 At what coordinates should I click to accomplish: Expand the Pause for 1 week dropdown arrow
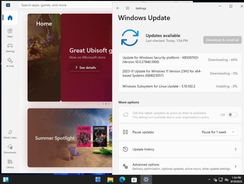[233, 132]
